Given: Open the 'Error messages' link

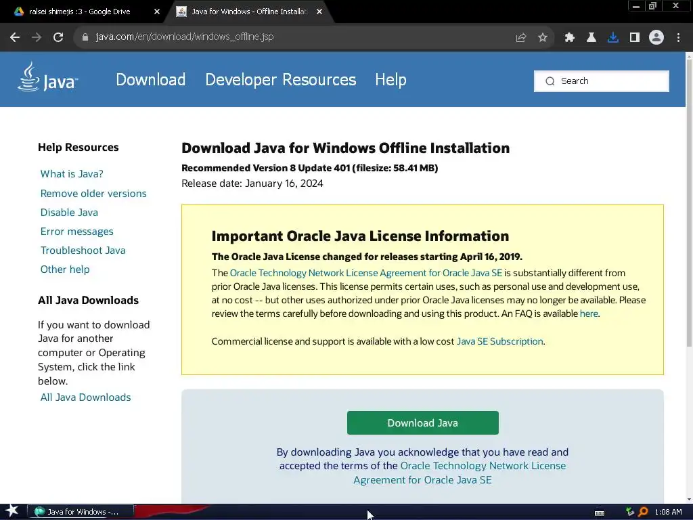Looking at the screenshot, I should (x=77, y=232).
